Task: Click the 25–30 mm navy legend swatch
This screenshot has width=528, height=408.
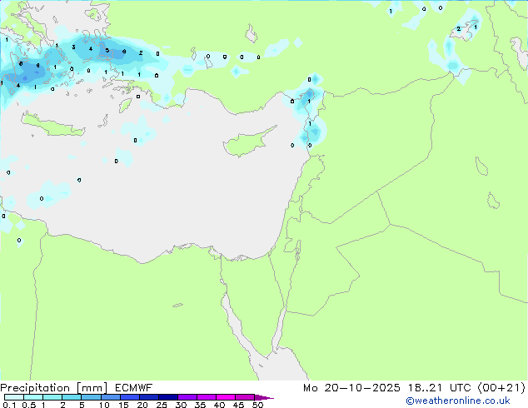Action: [x=168, y=397]
